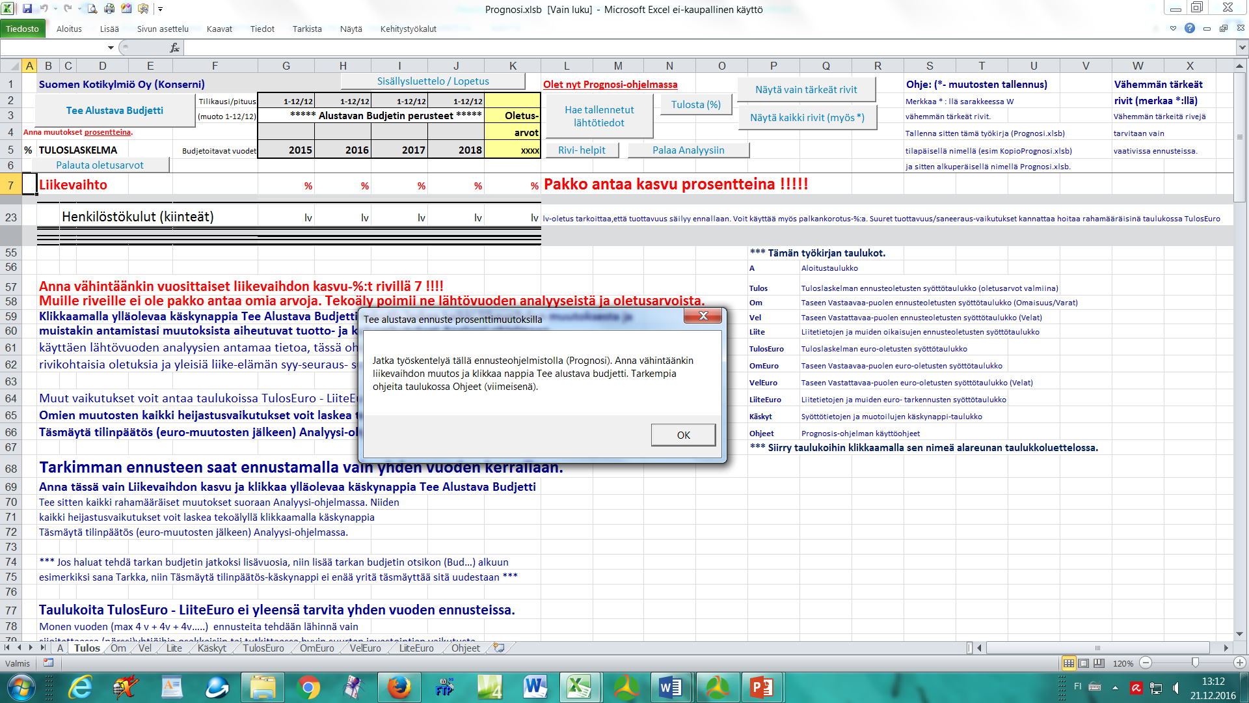1249x703 pixels.
Task: Click Näytä kaikki rivit (myös *) button
Action: [x=807, y=118]
